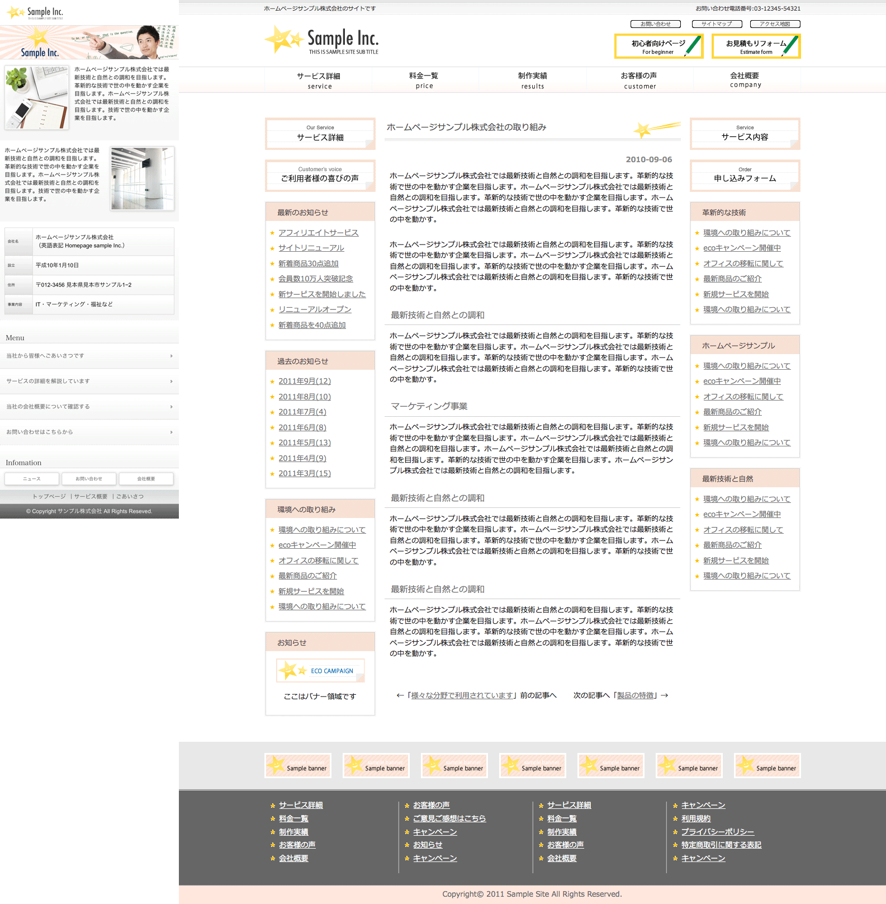
Task: Click the office building thumbnail image
Action: (x=142, y=178)
